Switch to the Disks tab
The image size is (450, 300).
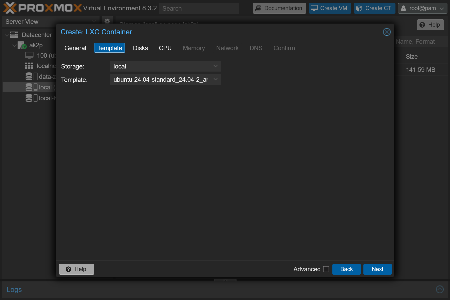140,48
